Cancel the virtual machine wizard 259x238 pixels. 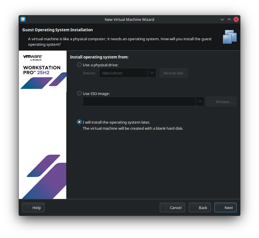[x=172, y=208]
